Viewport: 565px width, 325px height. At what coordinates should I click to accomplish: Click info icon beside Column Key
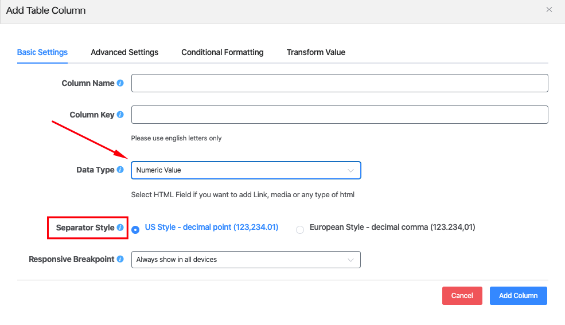click(x=120, y=115)
